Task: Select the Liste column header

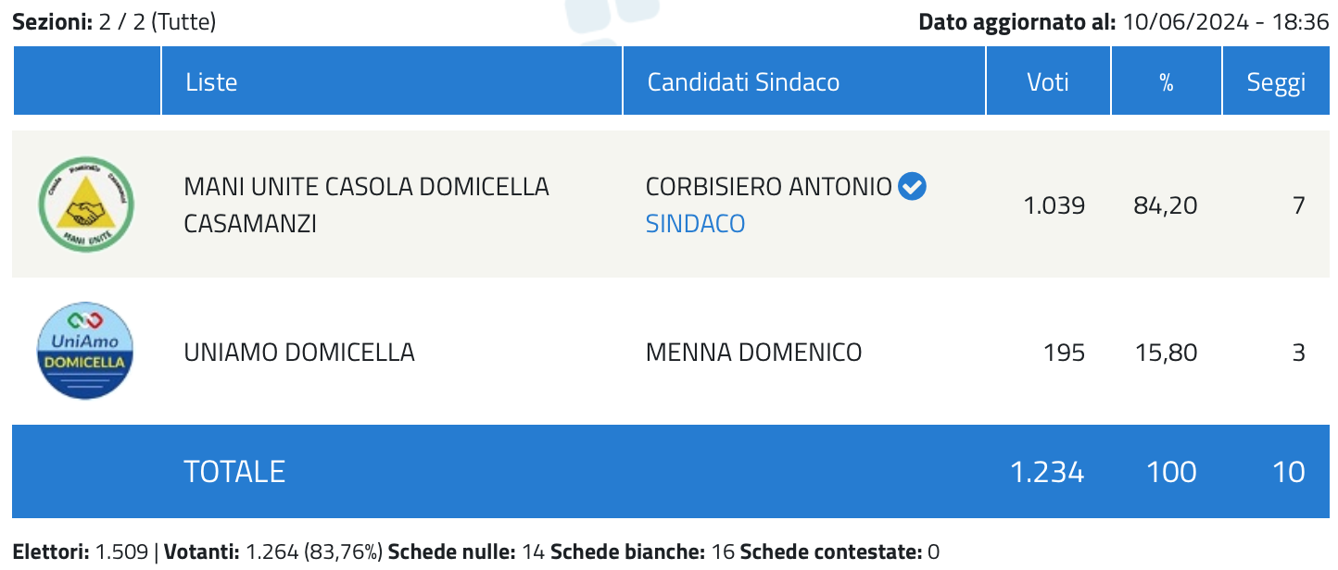Action: point(211,81)
